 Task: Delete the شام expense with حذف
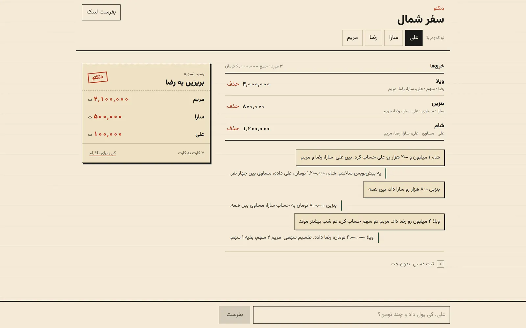(x=233, y=129)
